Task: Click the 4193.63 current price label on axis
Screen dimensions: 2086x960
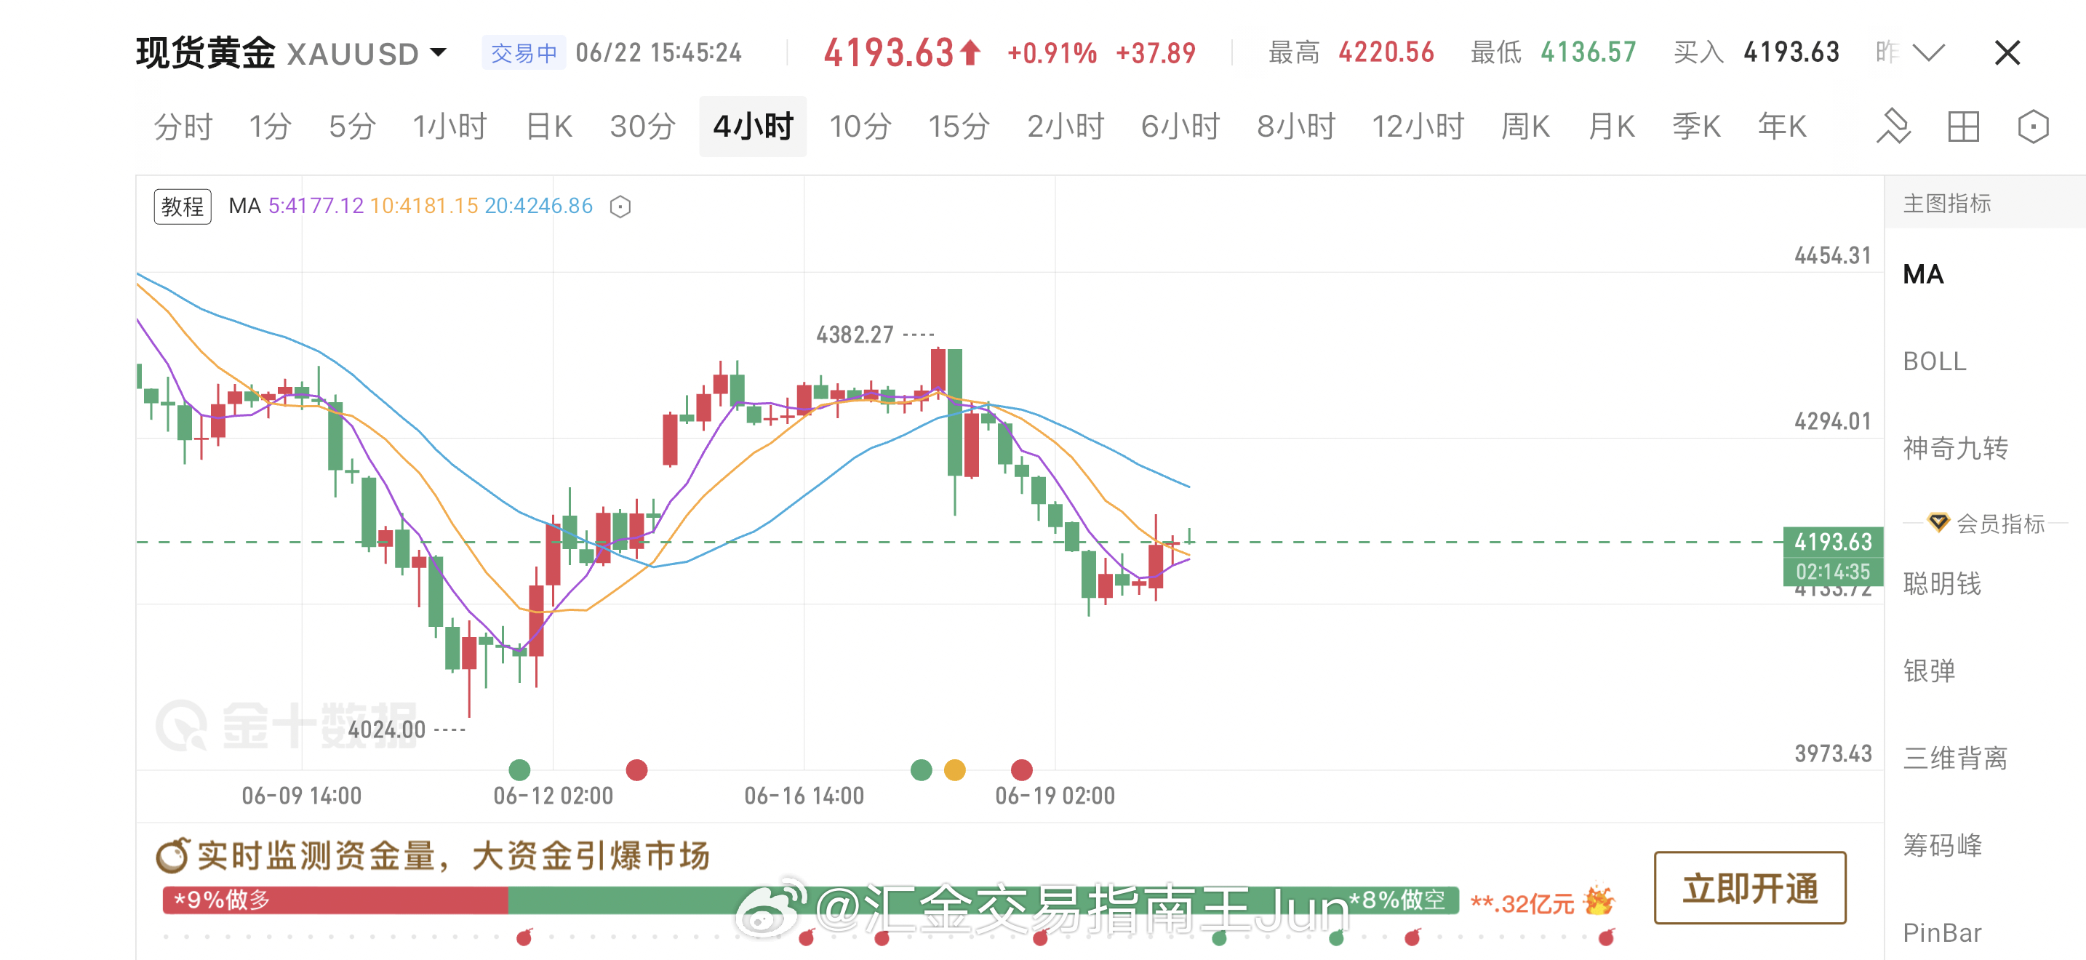Action: pos(1833,542)
